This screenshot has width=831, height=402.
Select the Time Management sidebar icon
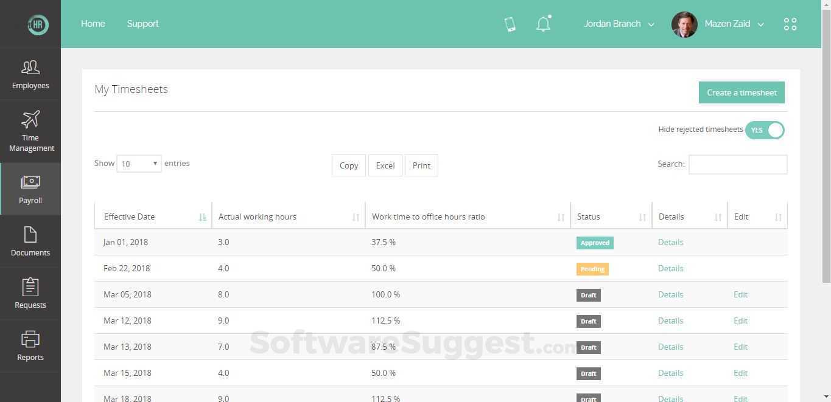(x=30, y=130)
